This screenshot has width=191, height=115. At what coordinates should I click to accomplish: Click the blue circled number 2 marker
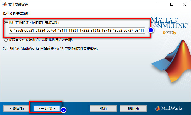(63, 110)
